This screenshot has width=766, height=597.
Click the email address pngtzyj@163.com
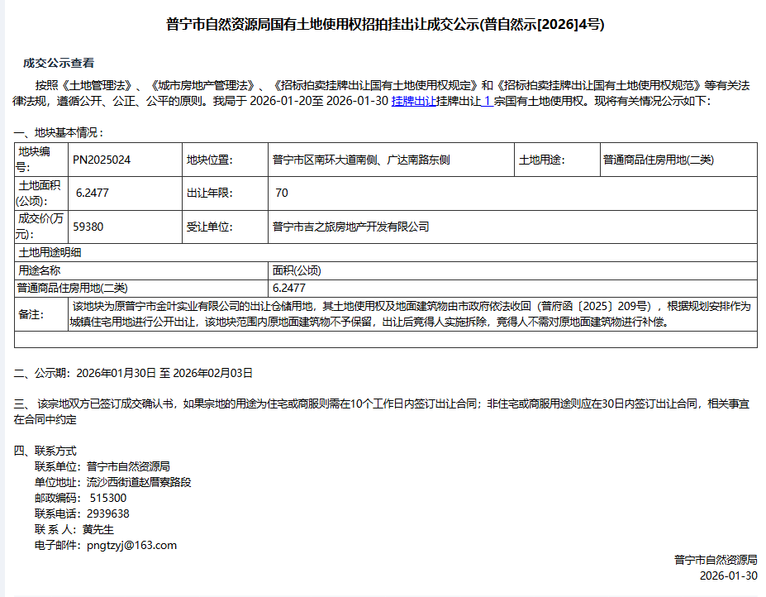pyautogui.click(x=130, y=545)
